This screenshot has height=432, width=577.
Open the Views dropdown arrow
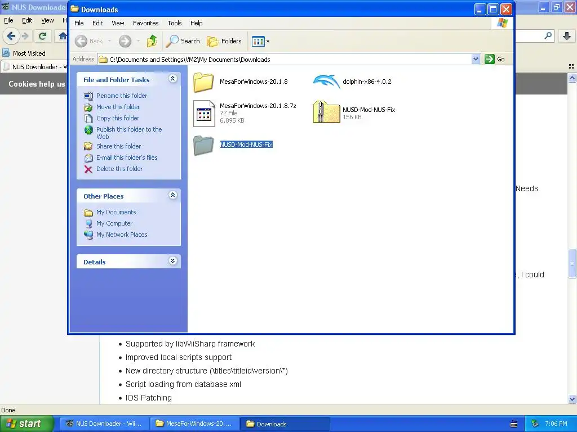(268, 42)
